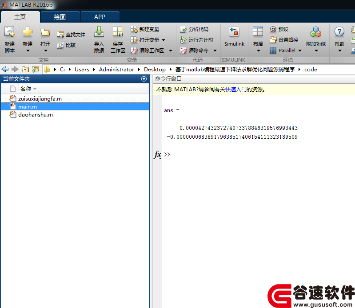Expand the Open Variable (打开变量) dropdown arrow
This screenshot has height=308, width=355.
[x=164, y=40]
